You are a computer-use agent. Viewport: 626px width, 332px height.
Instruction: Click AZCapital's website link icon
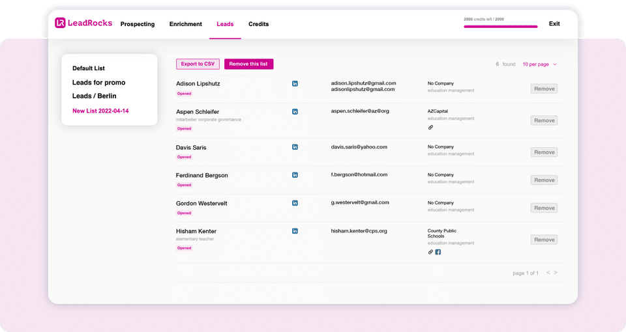430,128
